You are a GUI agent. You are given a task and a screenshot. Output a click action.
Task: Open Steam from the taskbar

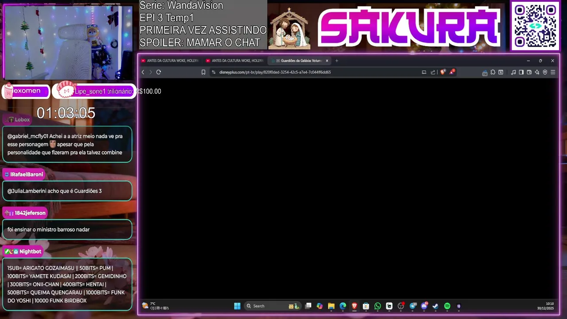(x=435, y=306)
